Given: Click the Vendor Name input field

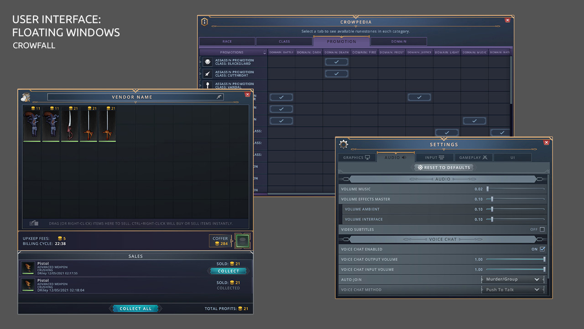Looking at the screenshot, I should coord(136,97).
